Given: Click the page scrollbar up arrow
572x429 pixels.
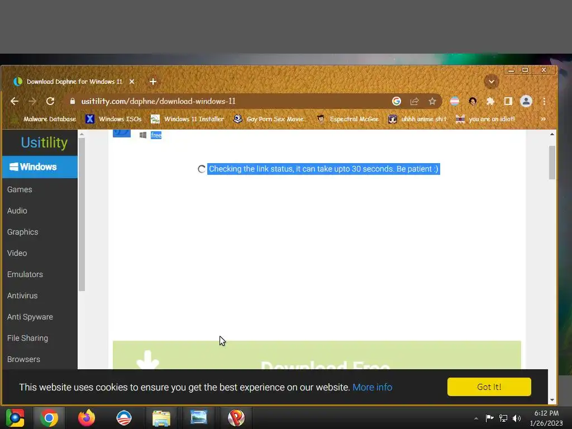Looking at the screenshot, I should pyautogui.click(x=552, y=134).
